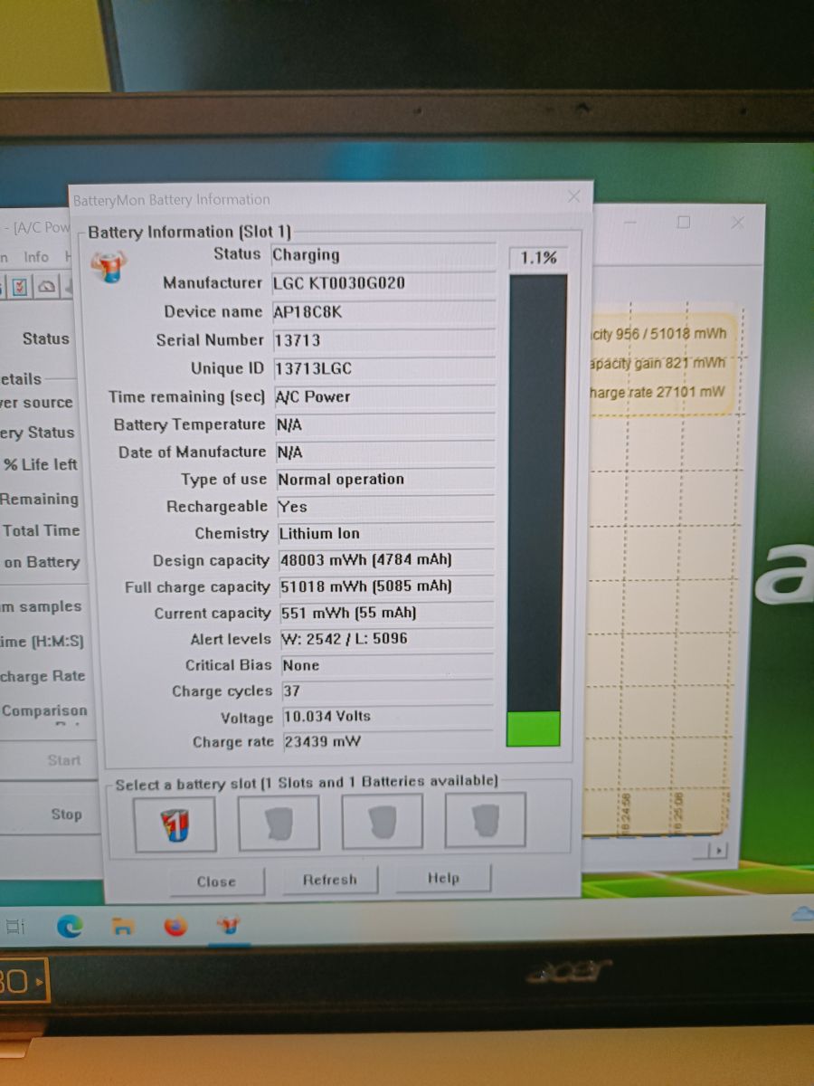The image size is (814, 1086).
Task: Click the Design capacity value 48003 mWh
Action: [x=385, y=560]
